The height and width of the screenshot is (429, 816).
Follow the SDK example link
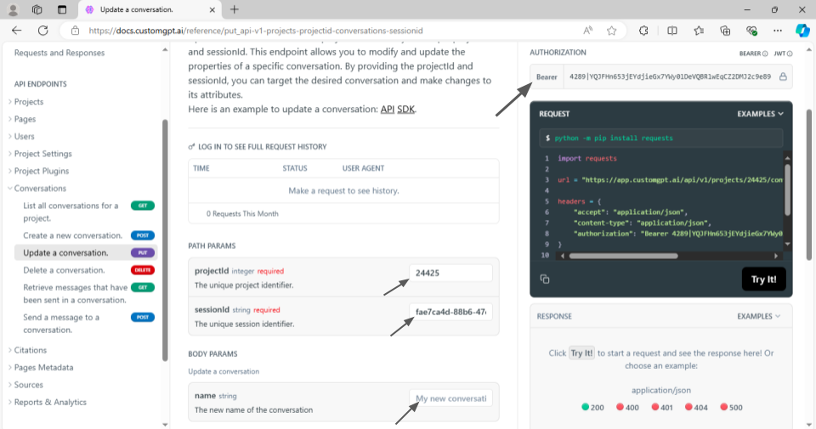[406, 110]
